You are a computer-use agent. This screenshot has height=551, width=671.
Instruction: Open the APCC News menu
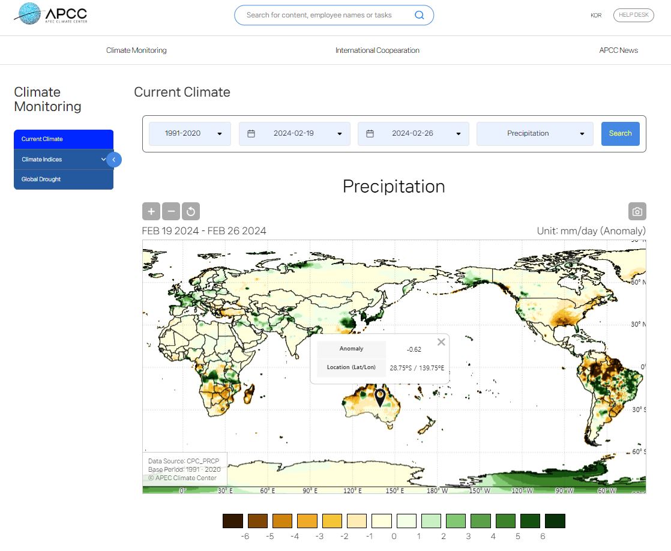pyautogui.click(x=618, y=50)
